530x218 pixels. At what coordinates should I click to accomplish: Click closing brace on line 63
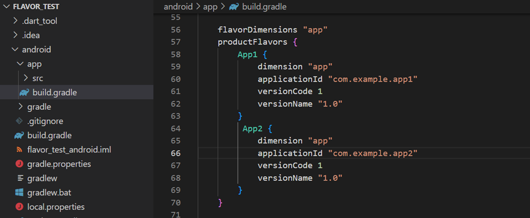240,116
